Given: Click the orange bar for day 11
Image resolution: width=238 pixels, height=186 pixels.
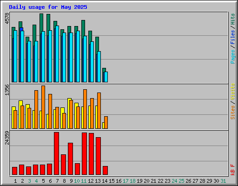Looking at the screenshot, I should [x=85, y=109].
